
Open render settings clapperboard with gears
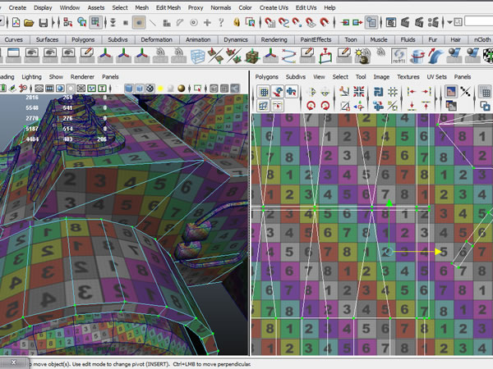[x=433, y=23]
